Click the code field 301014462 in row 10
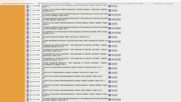The image size is (181, 102). coord(37,46)
